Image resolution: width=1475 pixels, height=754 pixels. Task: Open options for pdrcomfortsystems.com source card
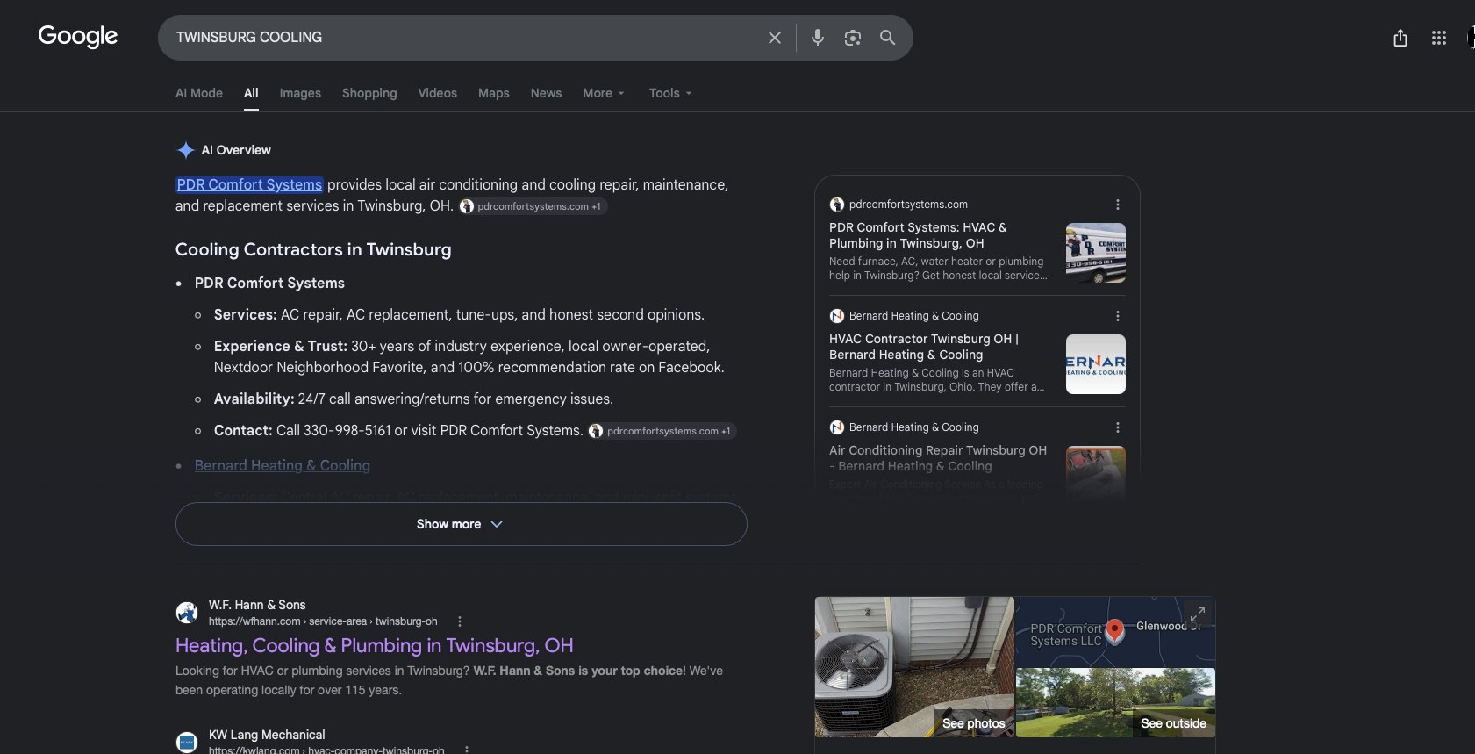click(x=1118, y=205)
